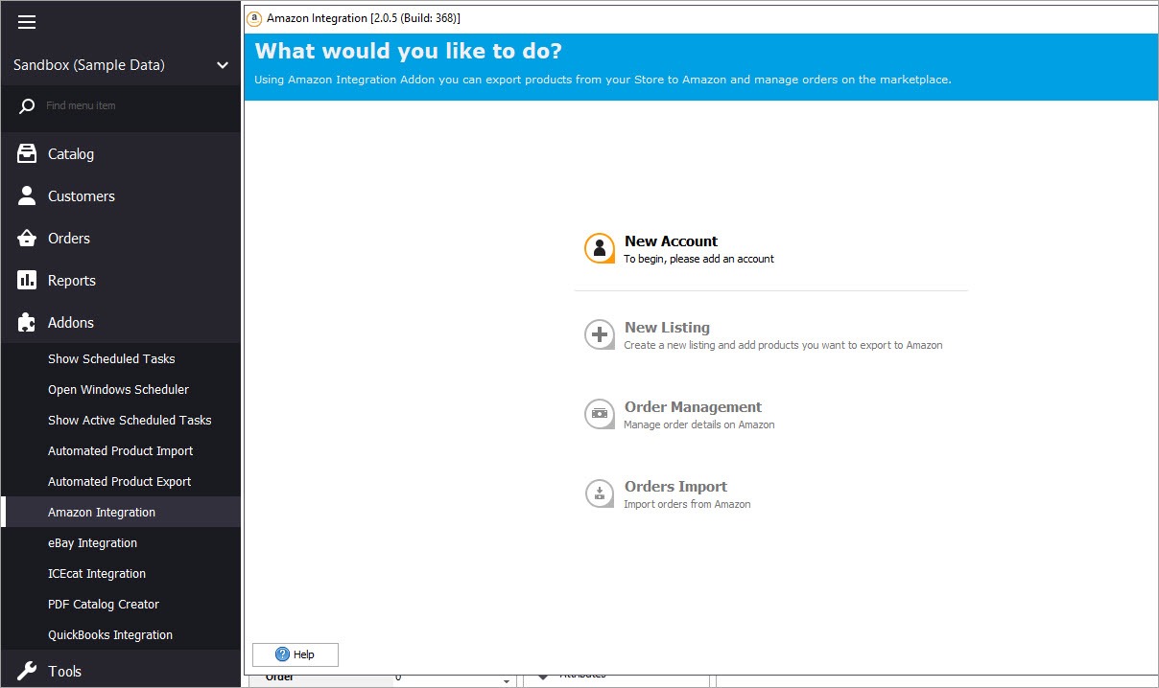The width and height of the screenshot is (1159, 688).
Task: Click the Help button
Action: (295, 654)
